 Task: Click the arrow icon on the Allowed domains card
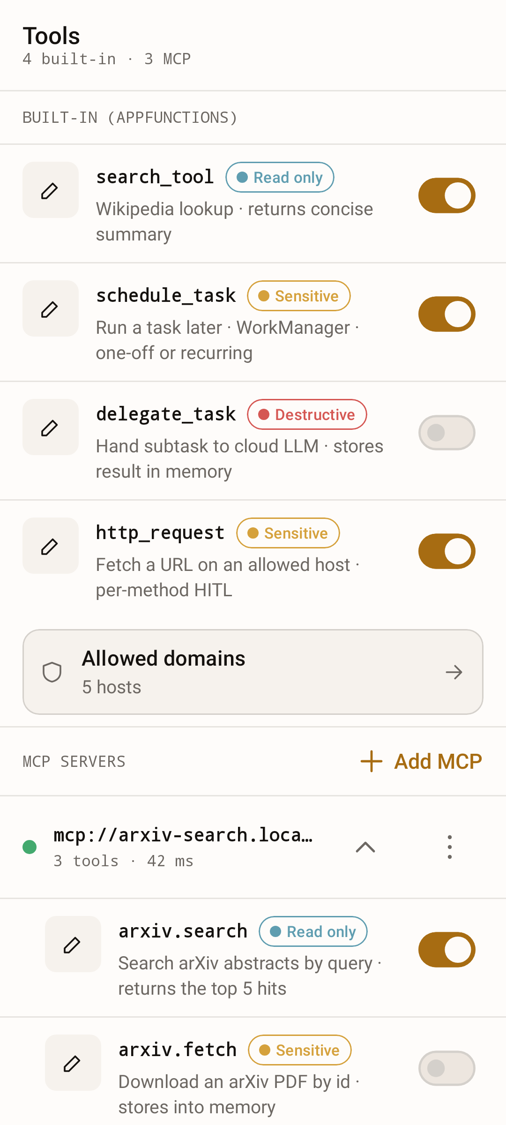454,672
